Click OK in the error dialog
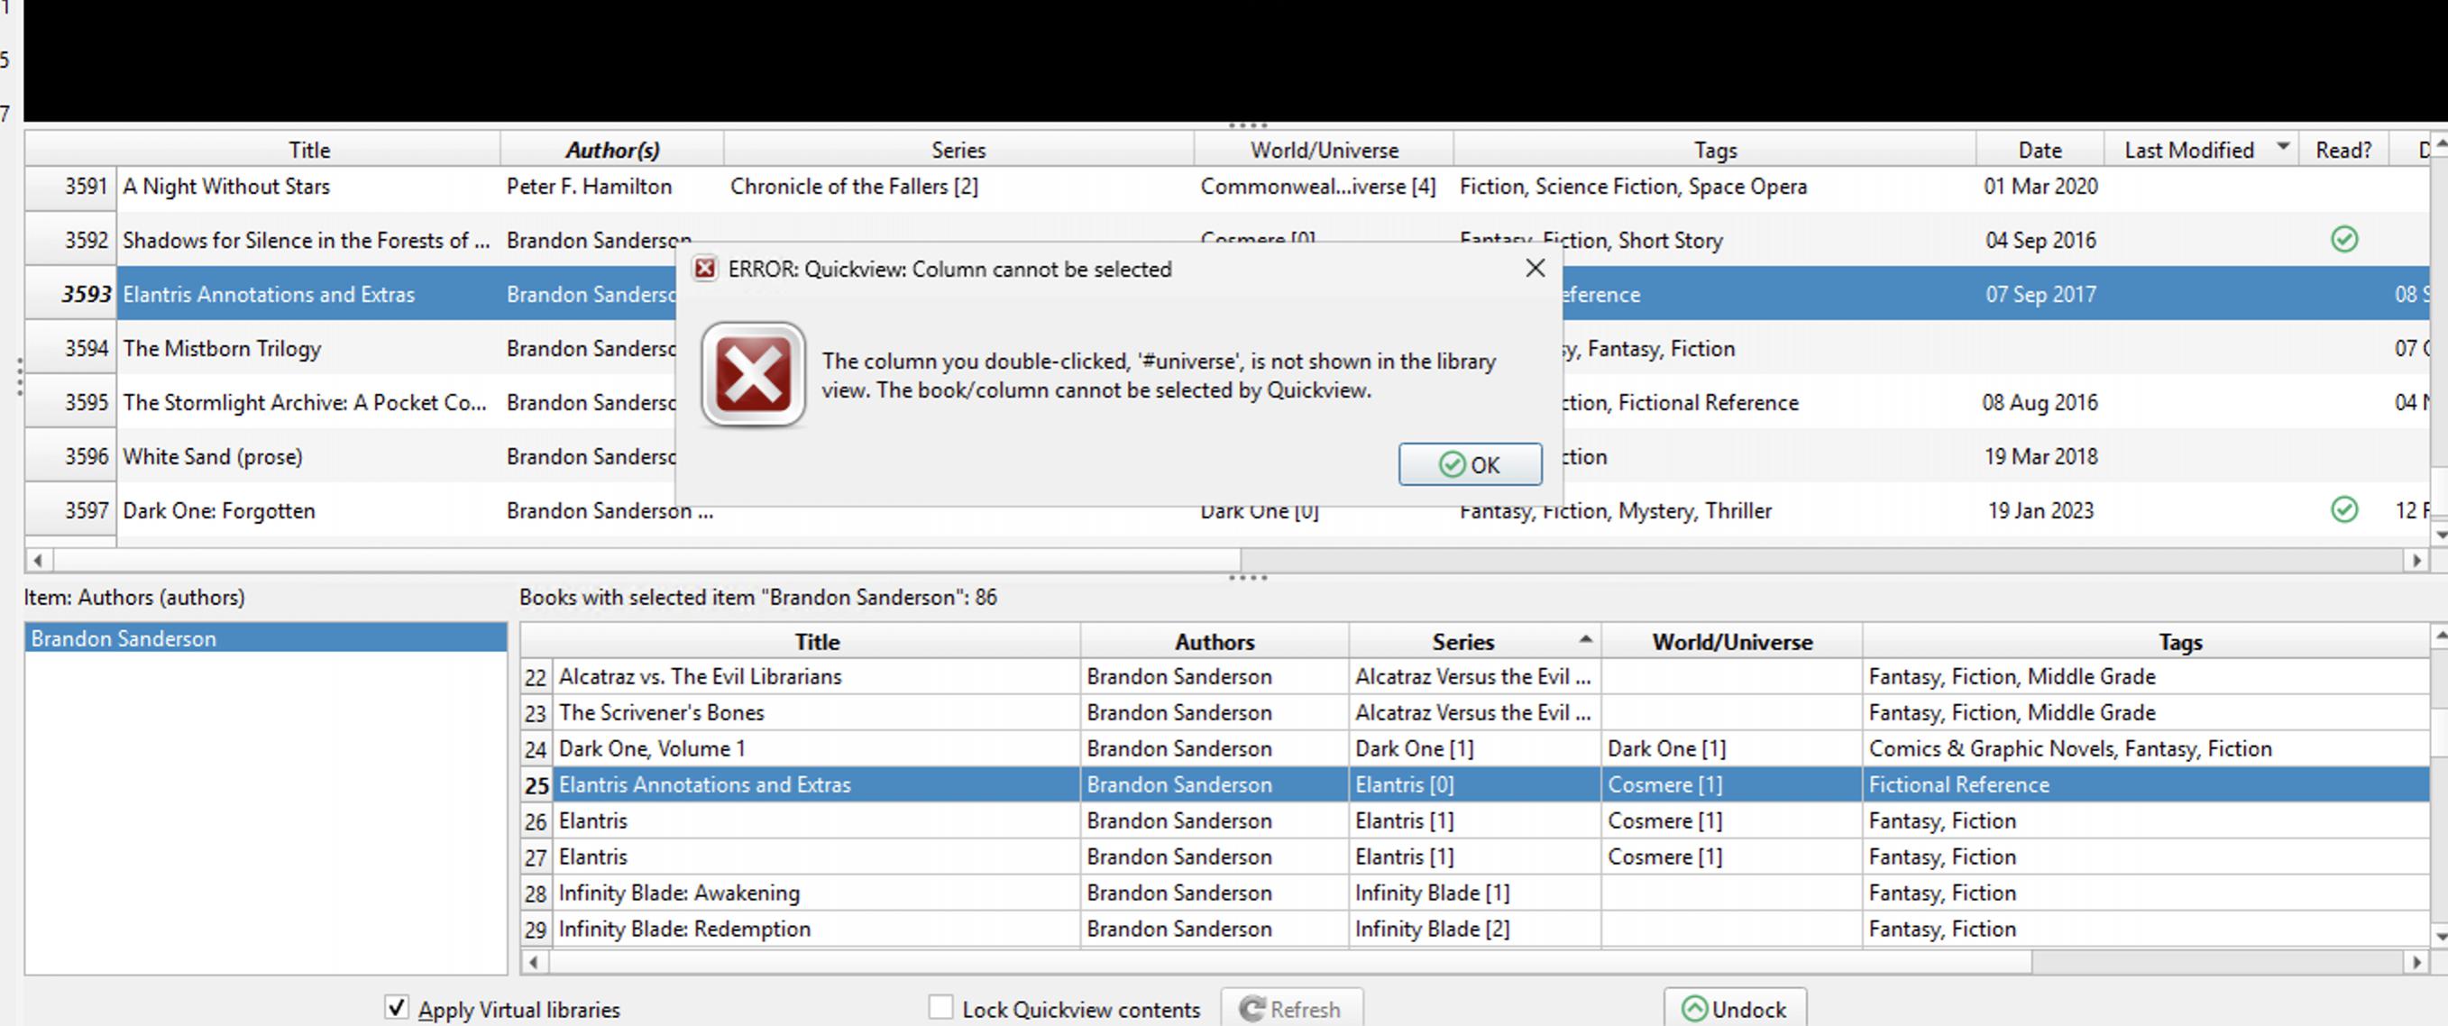The height and width of the screenshot is (1026, 2448). tap(1469, 464)
